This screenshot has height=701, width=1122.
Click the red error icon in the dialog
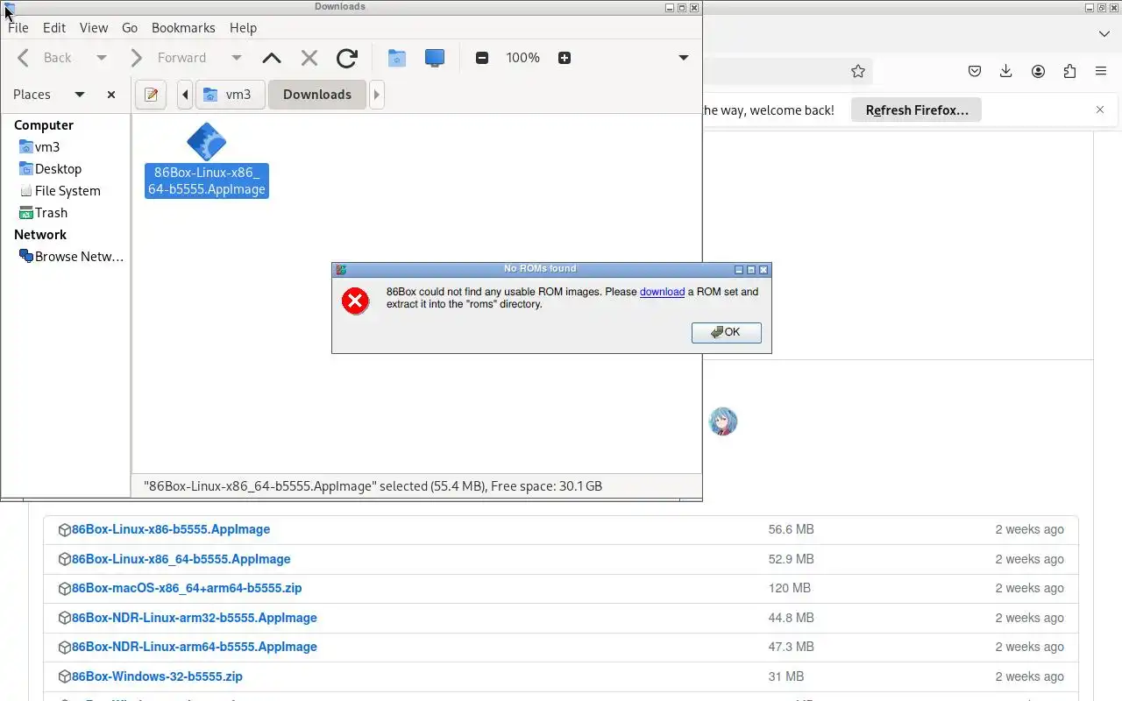(355, 301)
